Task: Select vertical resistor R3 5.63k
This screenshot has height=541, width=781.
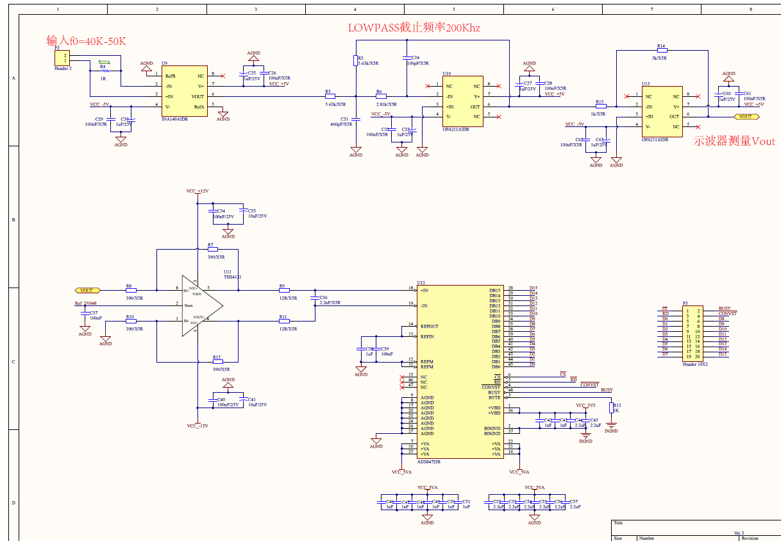Action: pyautogui.click(x=355, y=60)
